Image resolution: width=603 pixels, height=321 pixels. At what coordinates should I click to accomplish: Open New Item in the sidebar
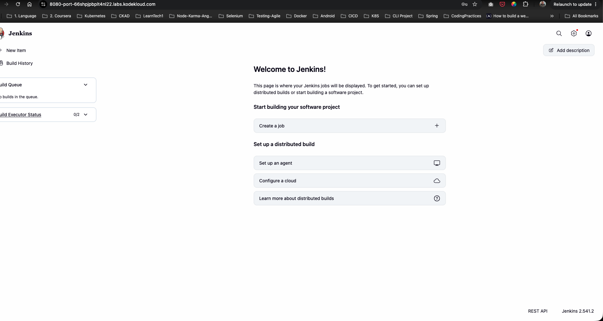(x=13, y=50)
